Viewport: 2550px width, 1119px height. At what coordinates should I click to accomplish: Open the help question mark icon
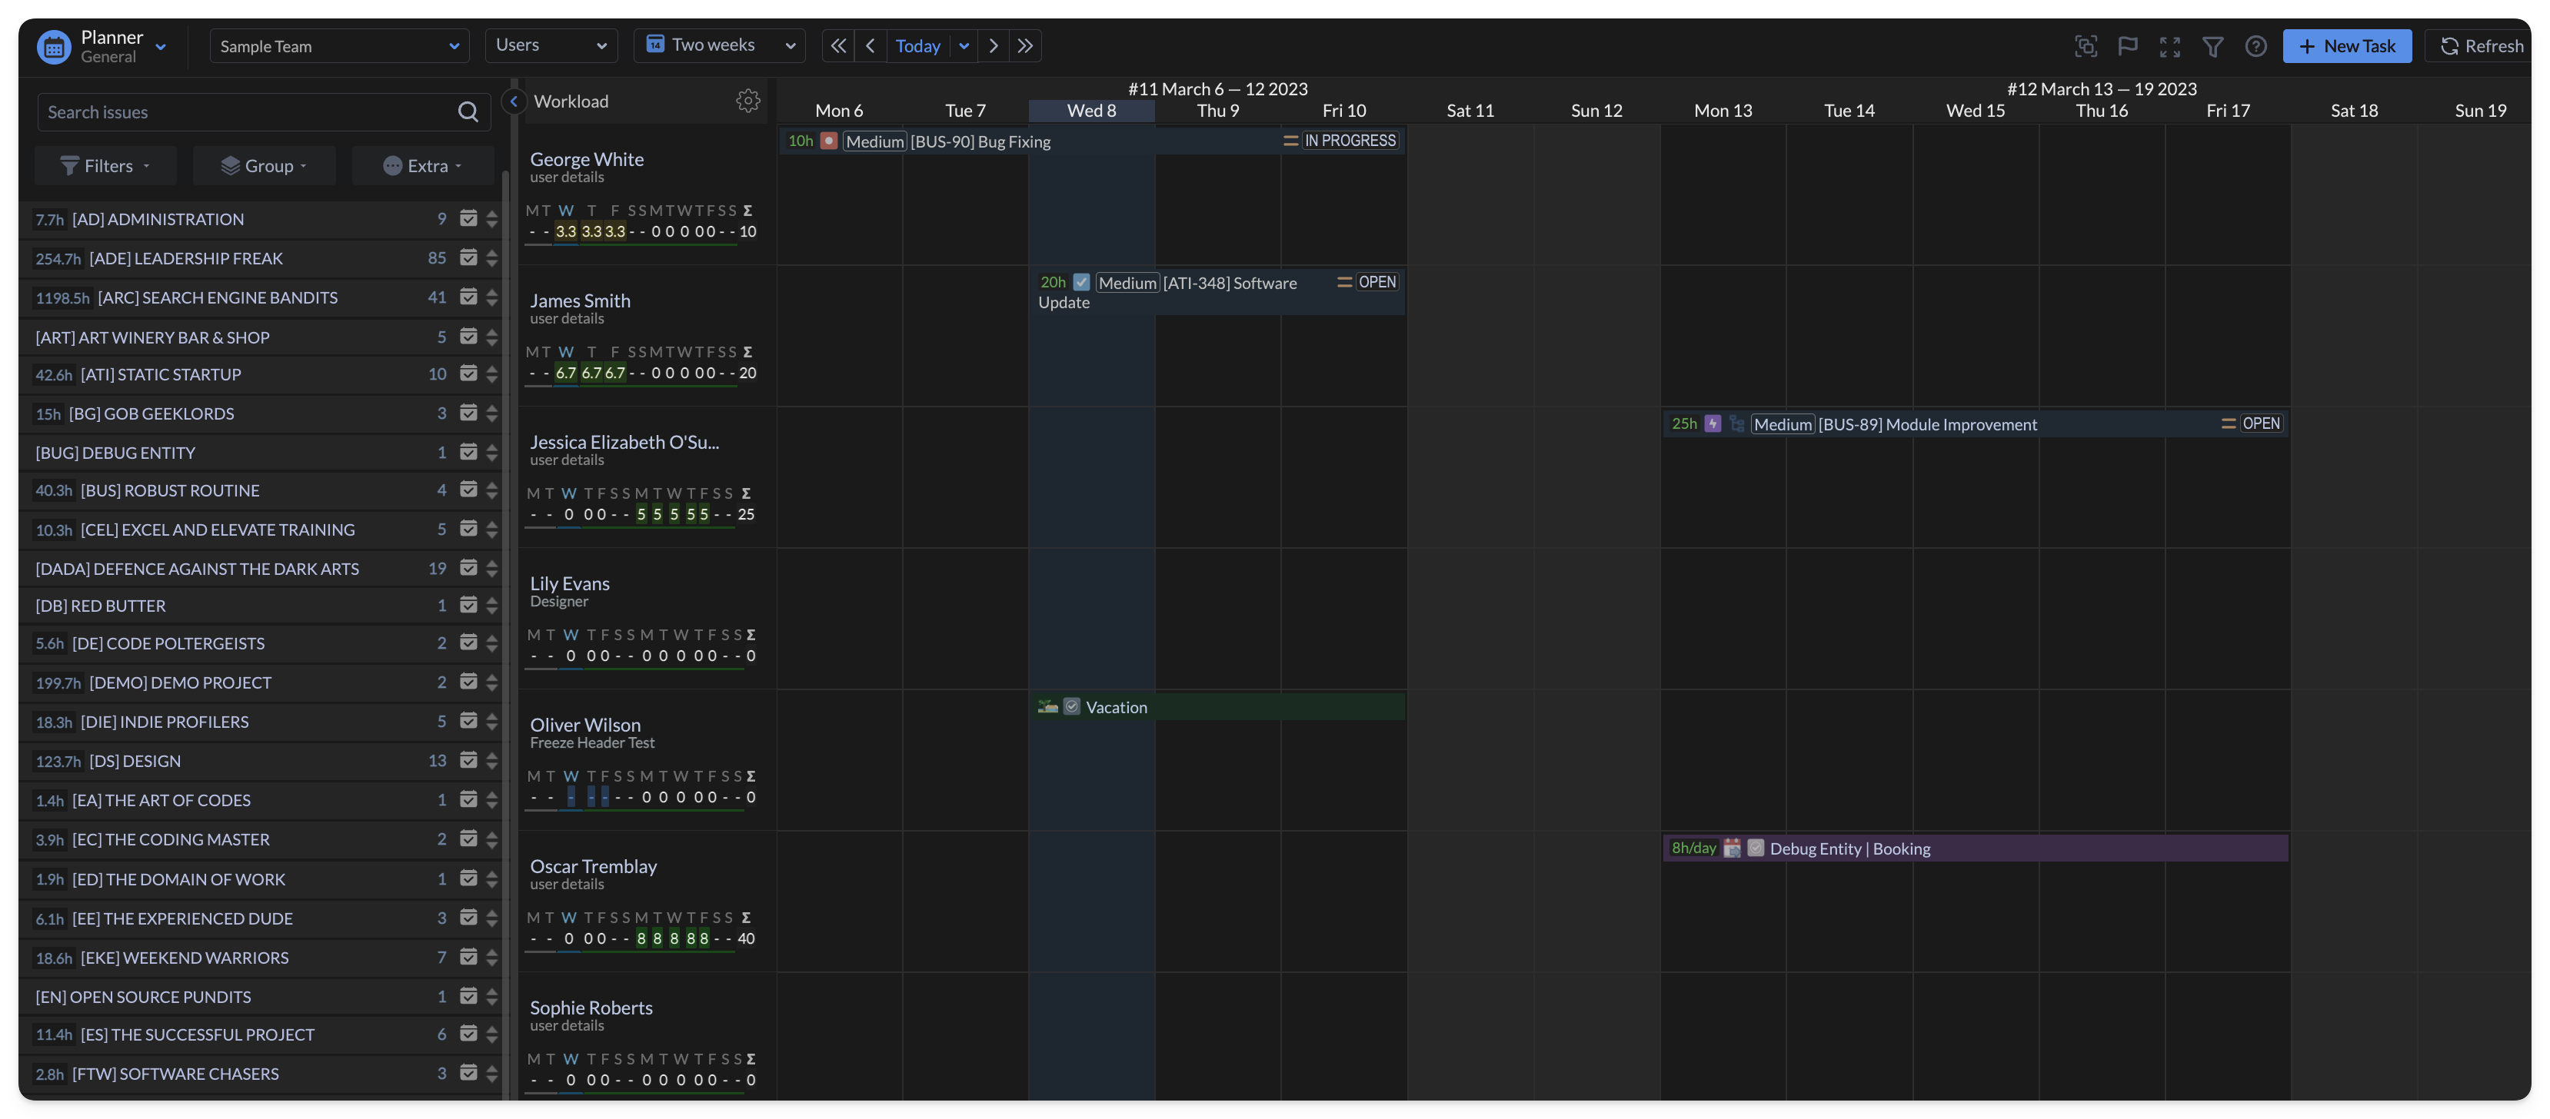point(2255,45)
